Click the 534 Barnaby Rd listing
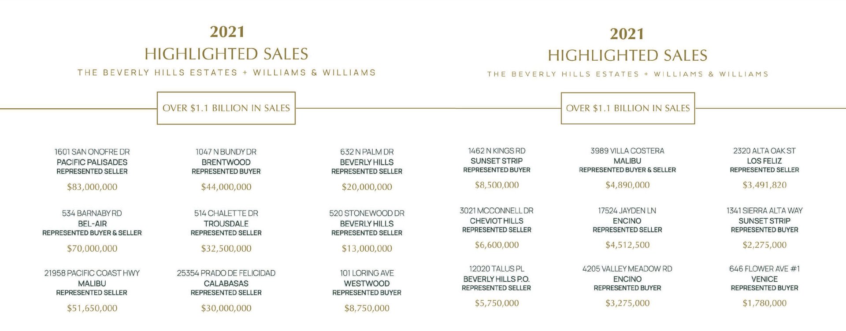Image resolution: width=846 pixels, height=331 pixels. pyautogui.click(x=92, y=213)
